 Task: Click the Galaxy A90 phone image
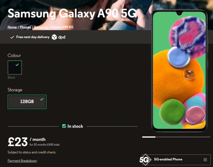179,71
